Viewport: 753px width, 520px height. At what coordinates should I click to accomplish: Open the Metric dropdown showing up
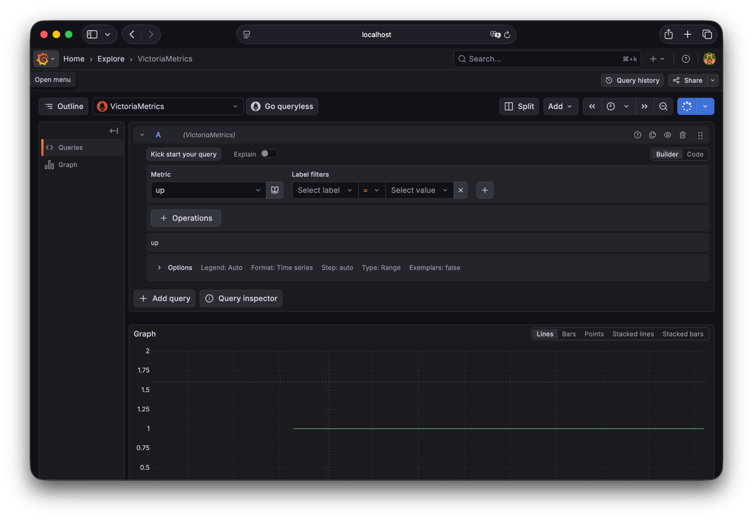(208, 190)
